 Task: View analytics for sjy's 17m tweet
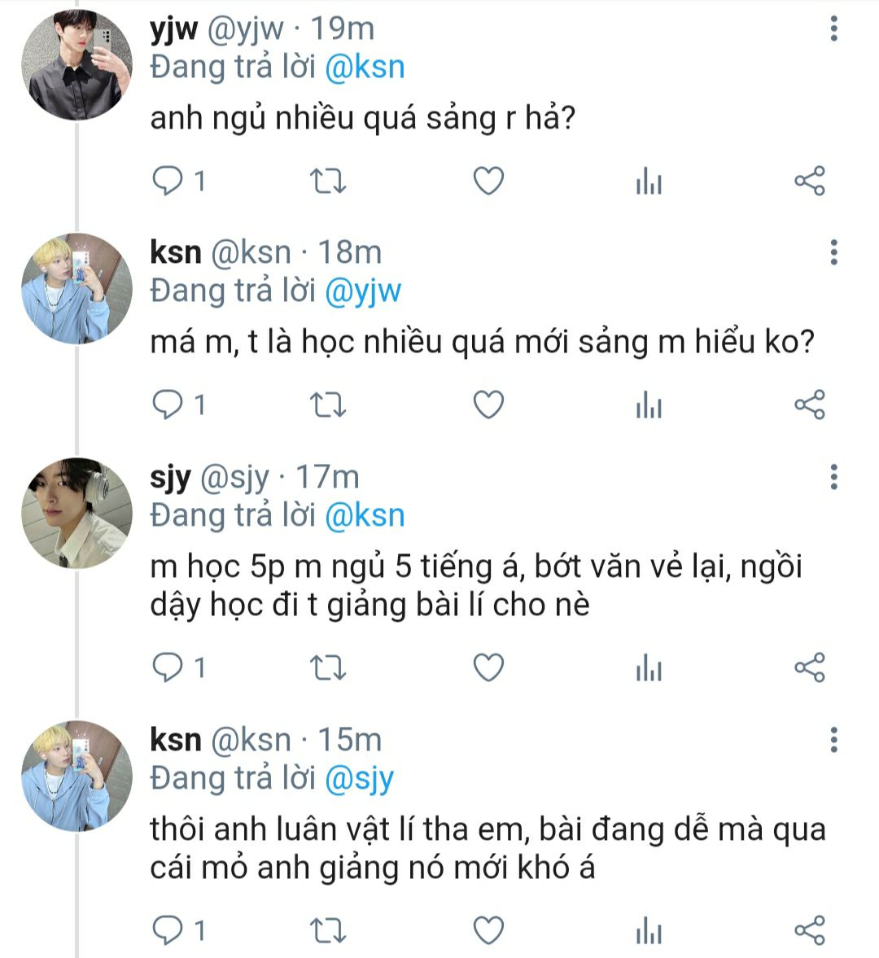[649, 669]
